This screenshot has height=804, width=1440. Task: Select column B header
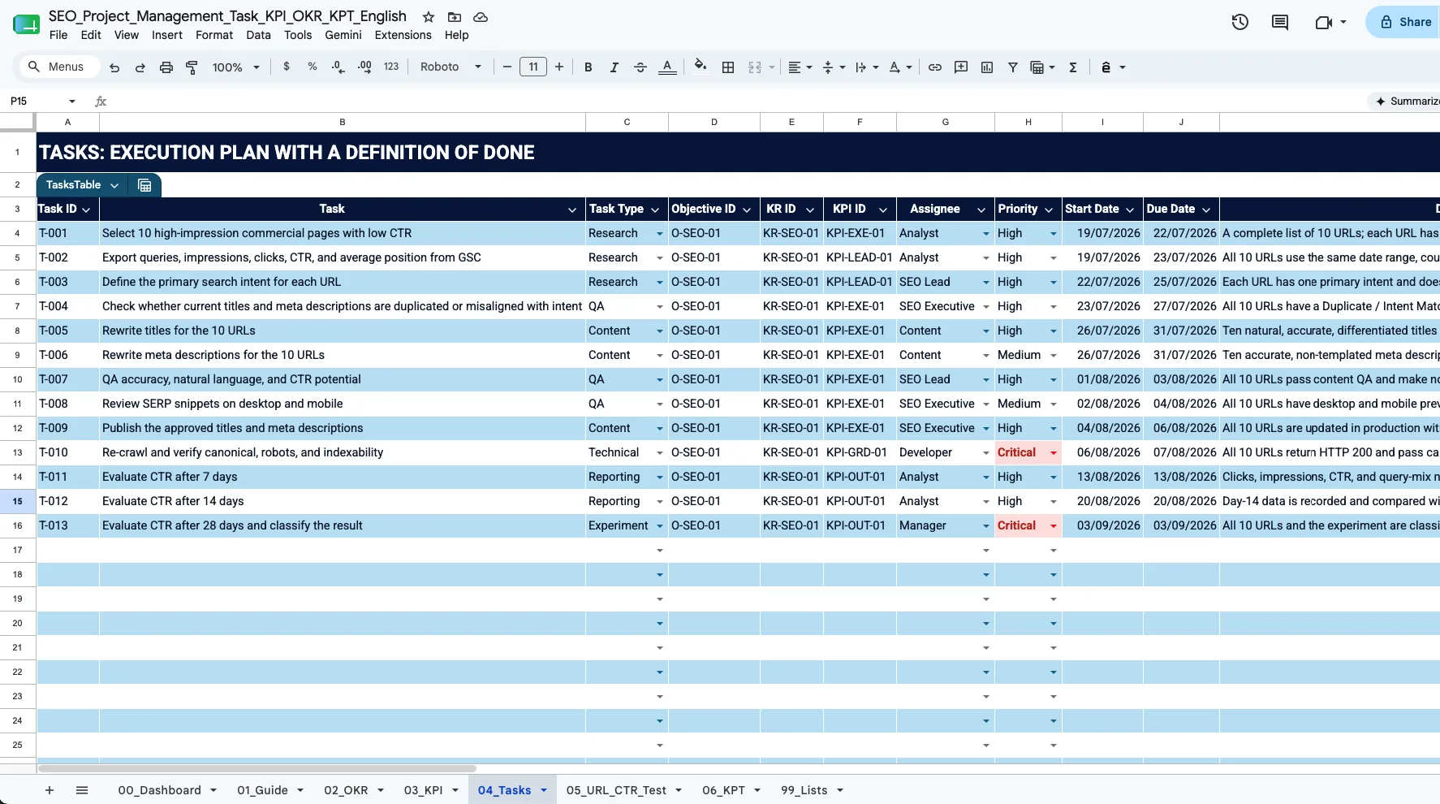(x=343, y=122)
